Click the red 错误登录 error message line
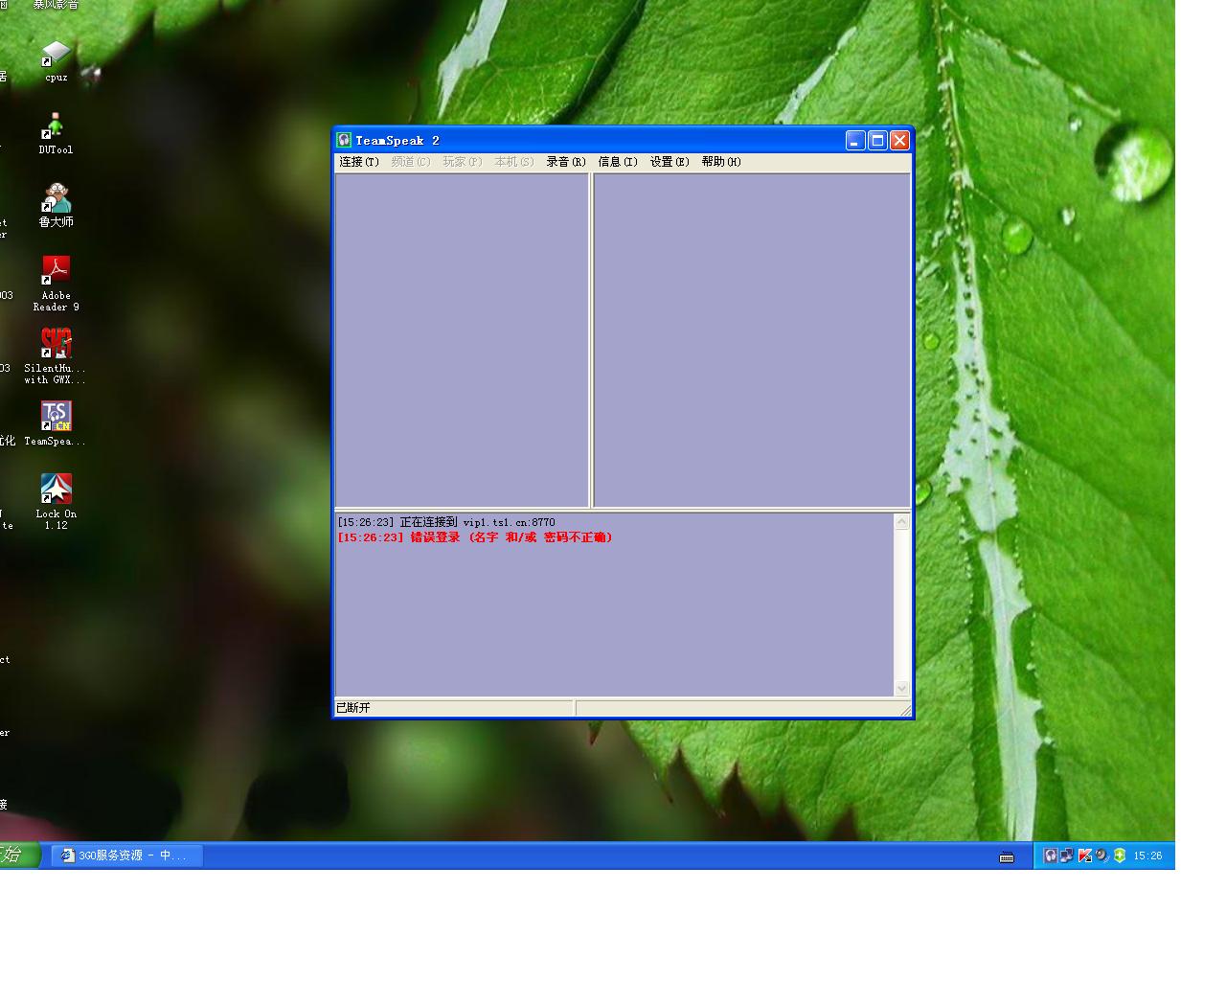Image resolution: width=1226 pixels, height=981 pixels. click(475, 537)
